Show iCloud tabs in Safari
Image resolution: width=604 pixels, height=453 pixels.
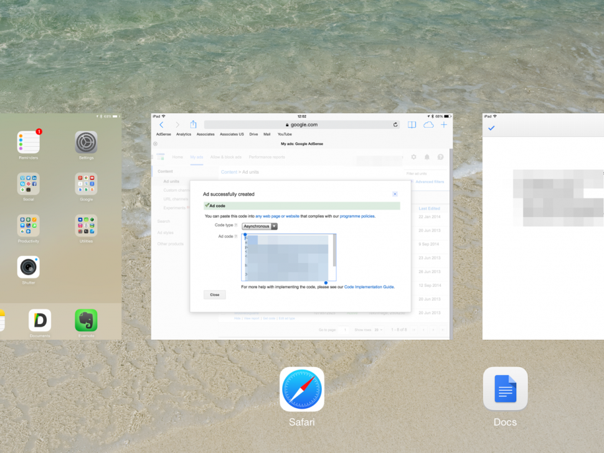pos(428,124)
